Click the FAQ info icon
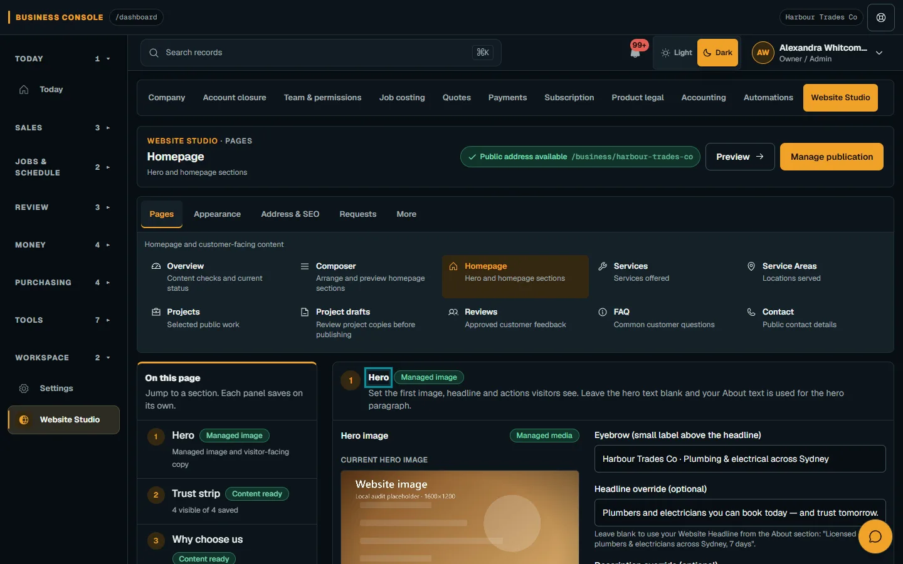This screenshot has width=903, height=564. coord(603,312)
